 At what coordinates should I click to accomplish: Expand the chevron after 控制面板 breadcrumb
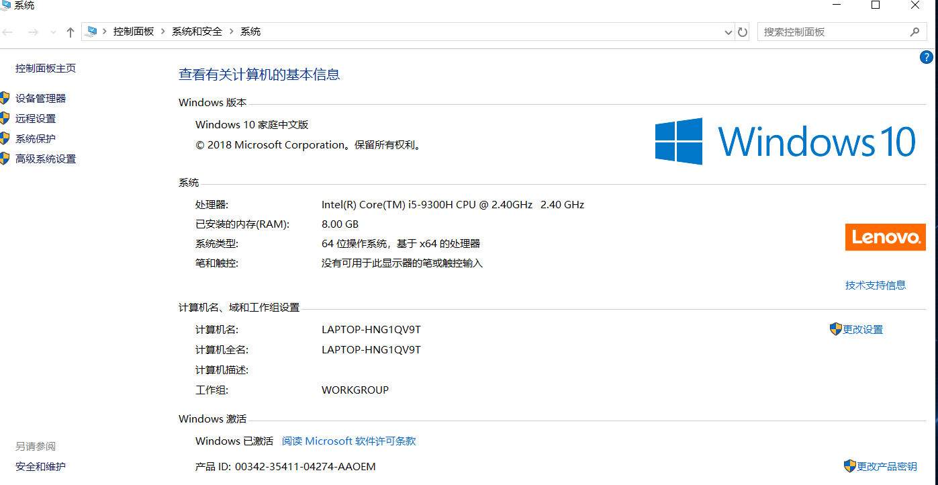pos(163,32)
